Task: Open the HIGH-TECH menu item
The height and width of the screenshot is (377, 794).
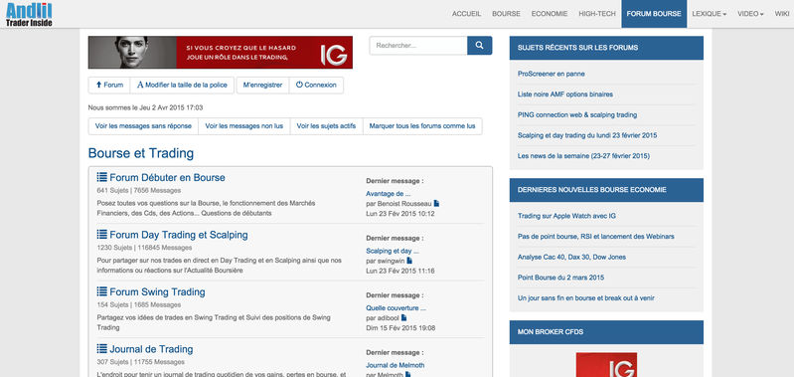Action: tap(597, 14)
